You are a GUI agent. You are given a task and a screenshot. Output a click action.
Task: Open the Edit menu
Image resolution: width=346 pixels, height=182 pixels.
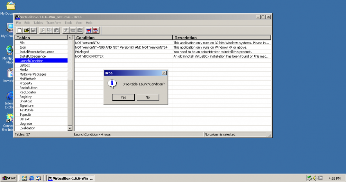(27, 23)
